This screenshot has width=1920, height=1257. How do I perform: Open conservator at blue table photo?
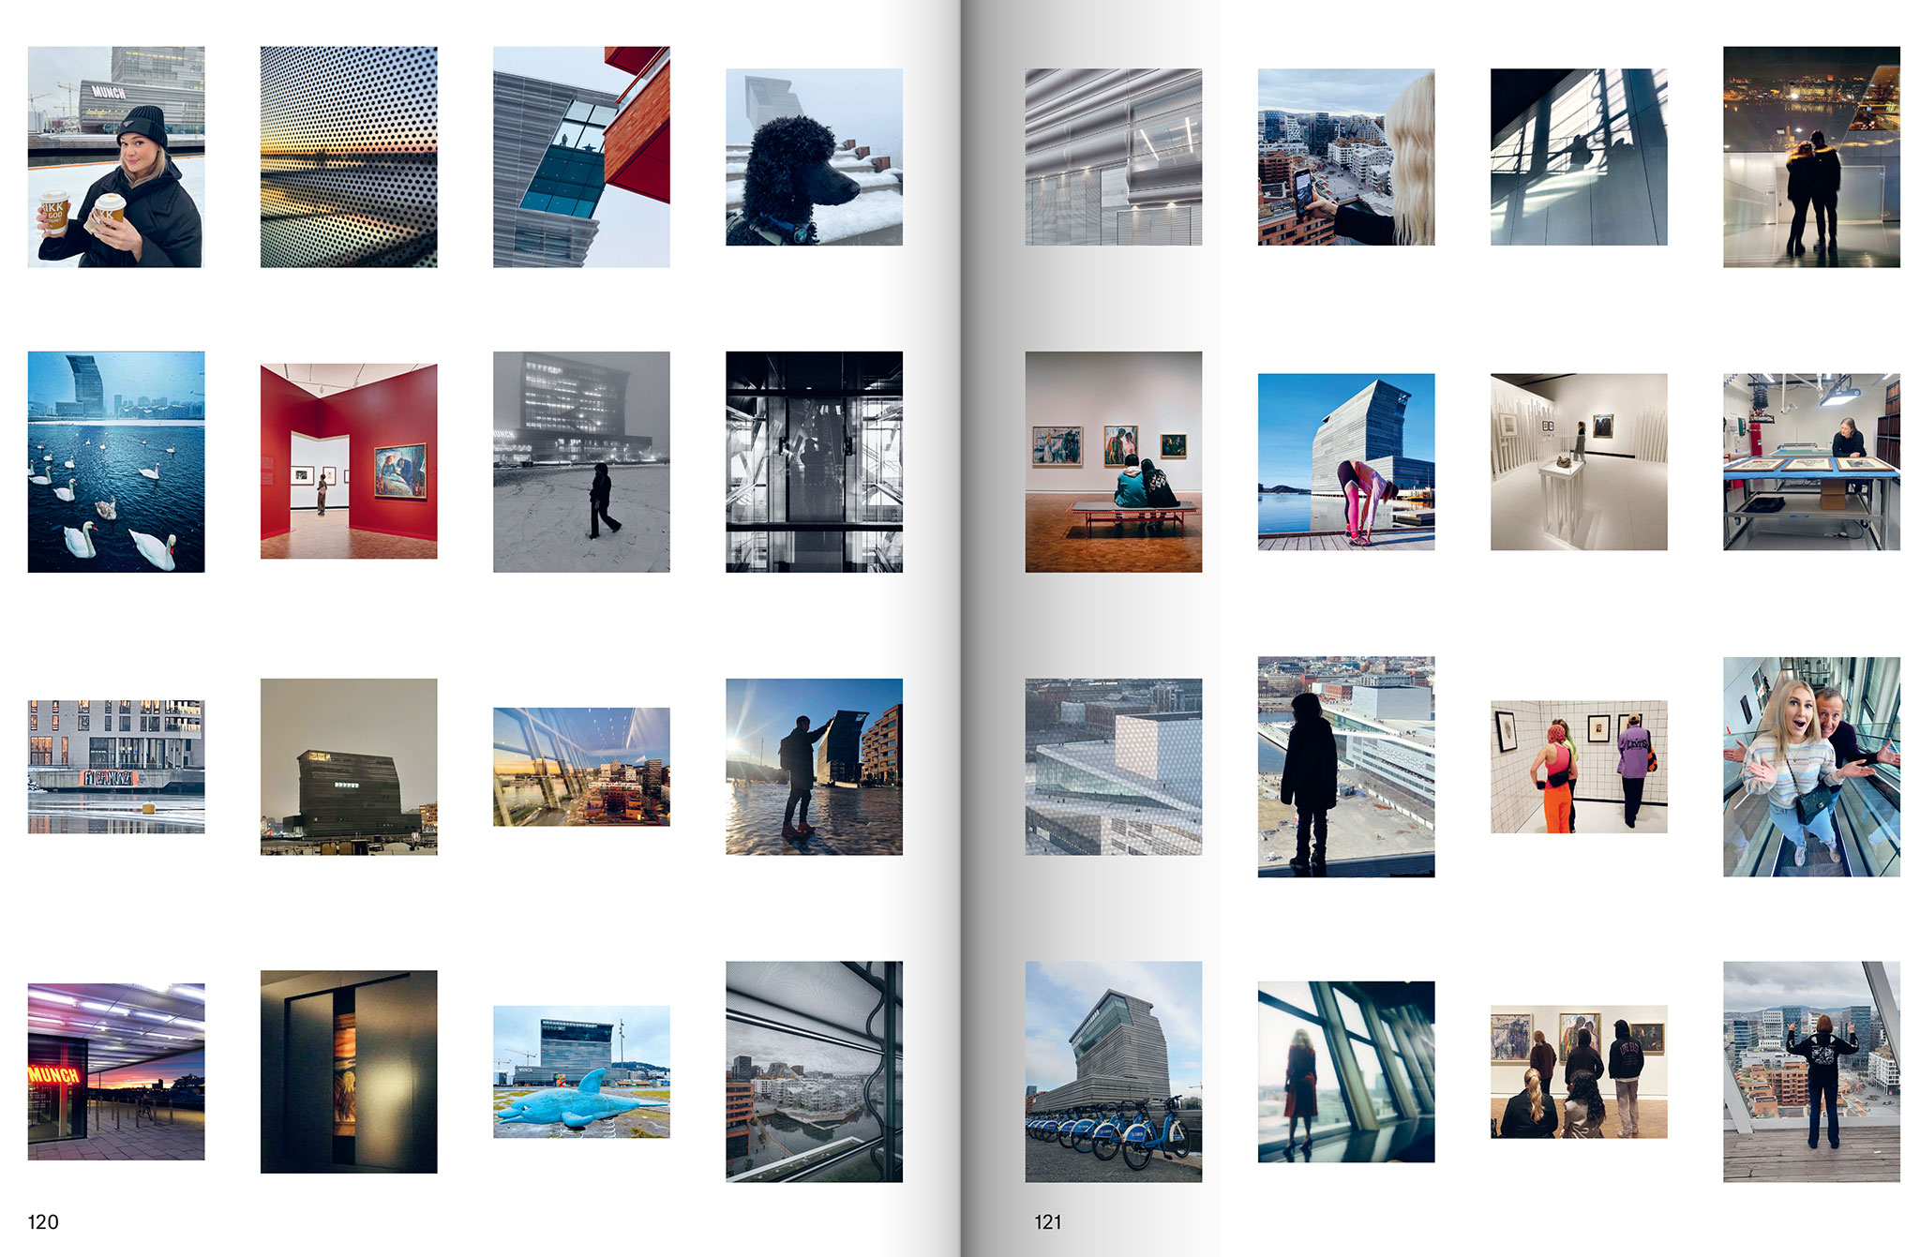(1811, 462)
